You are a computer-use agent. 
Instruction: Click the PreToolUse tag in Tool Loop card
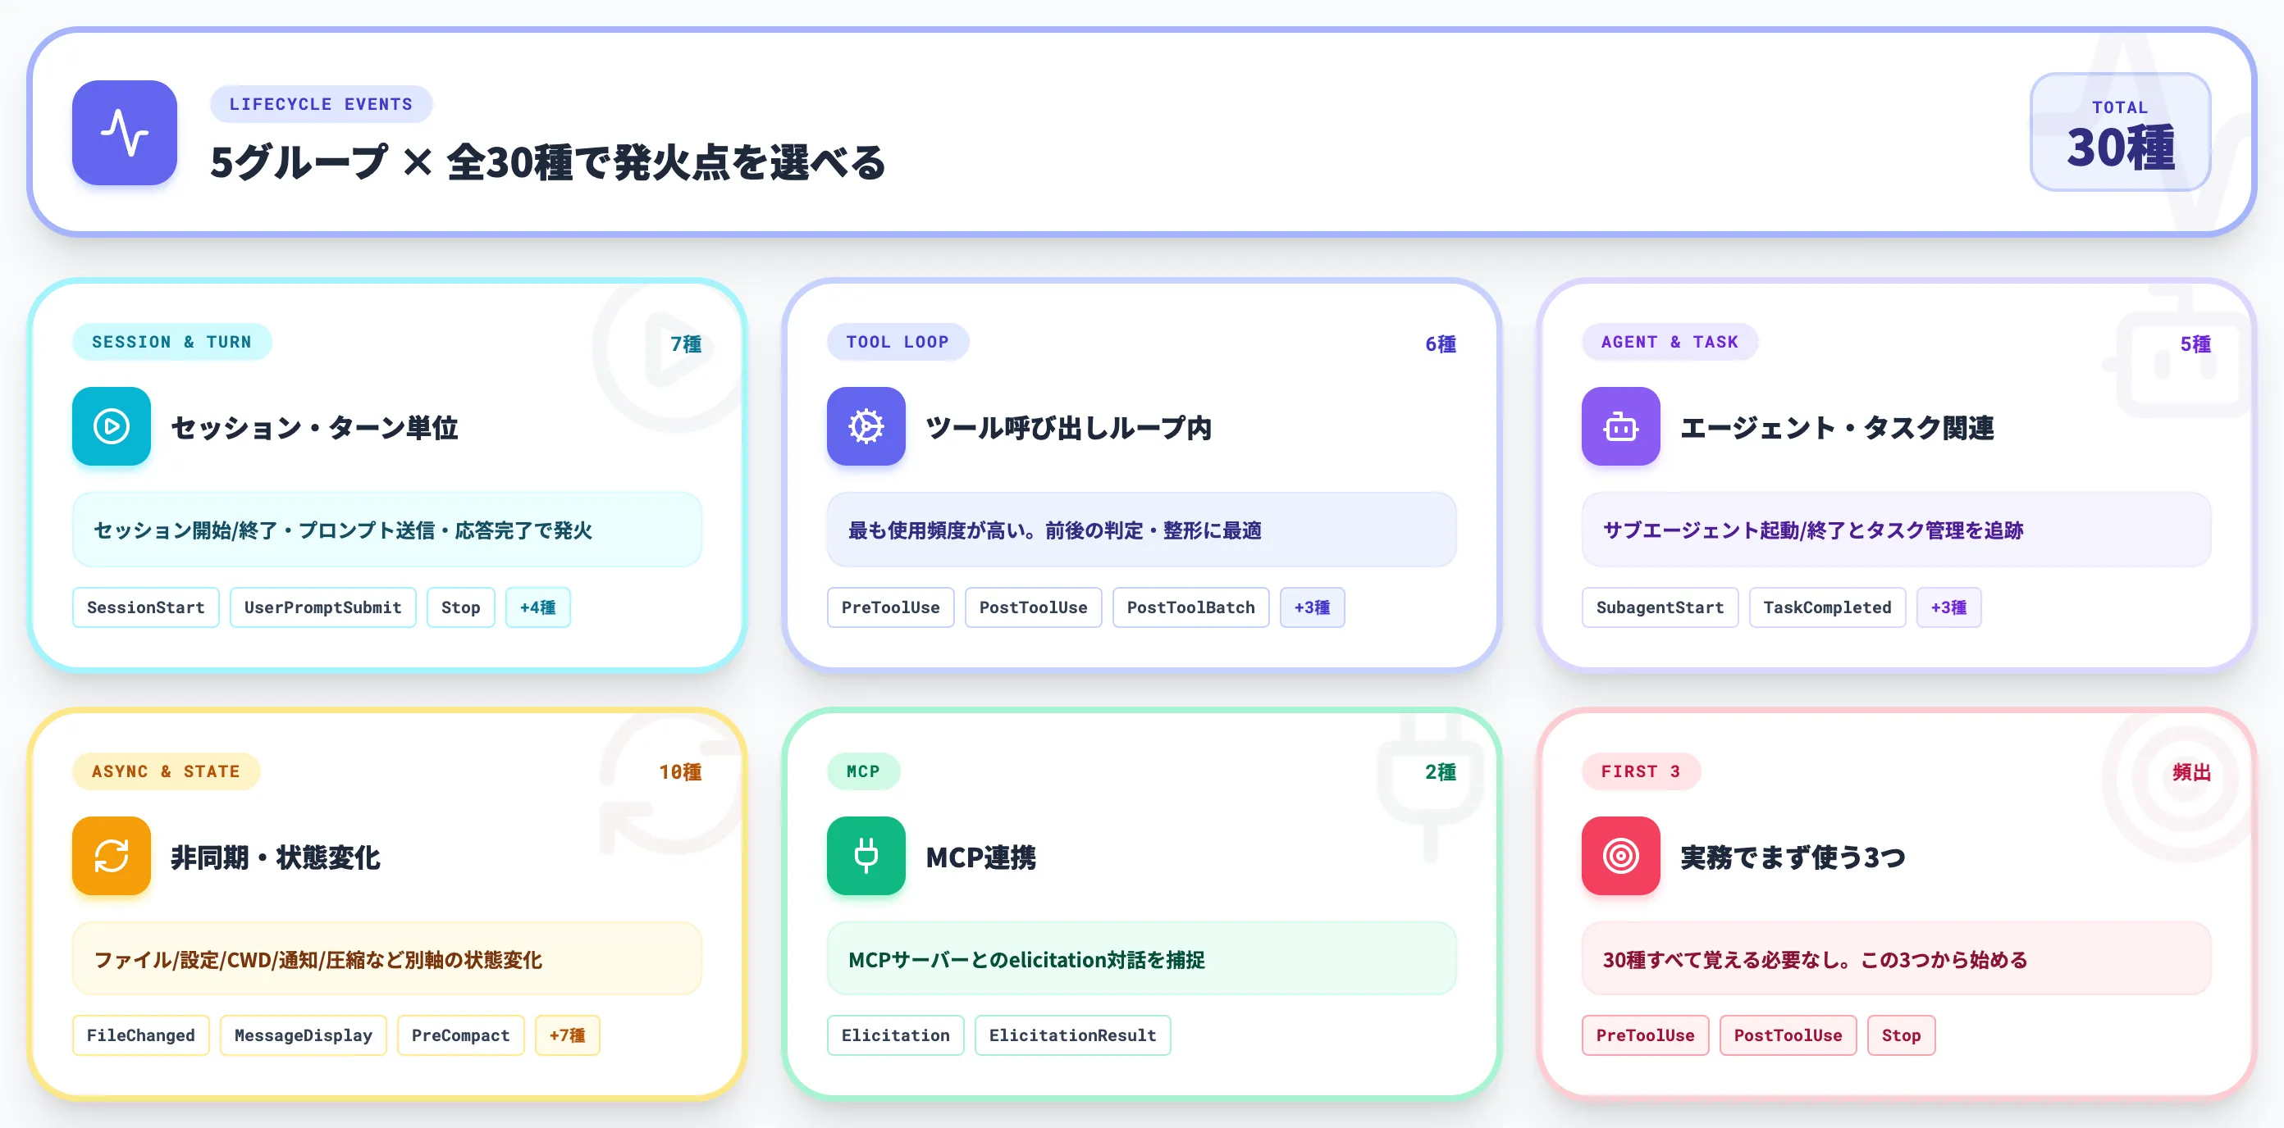(890, 608)
